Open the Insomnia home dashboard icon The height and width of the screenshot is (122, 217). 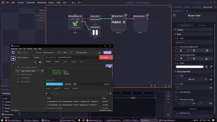13,59
